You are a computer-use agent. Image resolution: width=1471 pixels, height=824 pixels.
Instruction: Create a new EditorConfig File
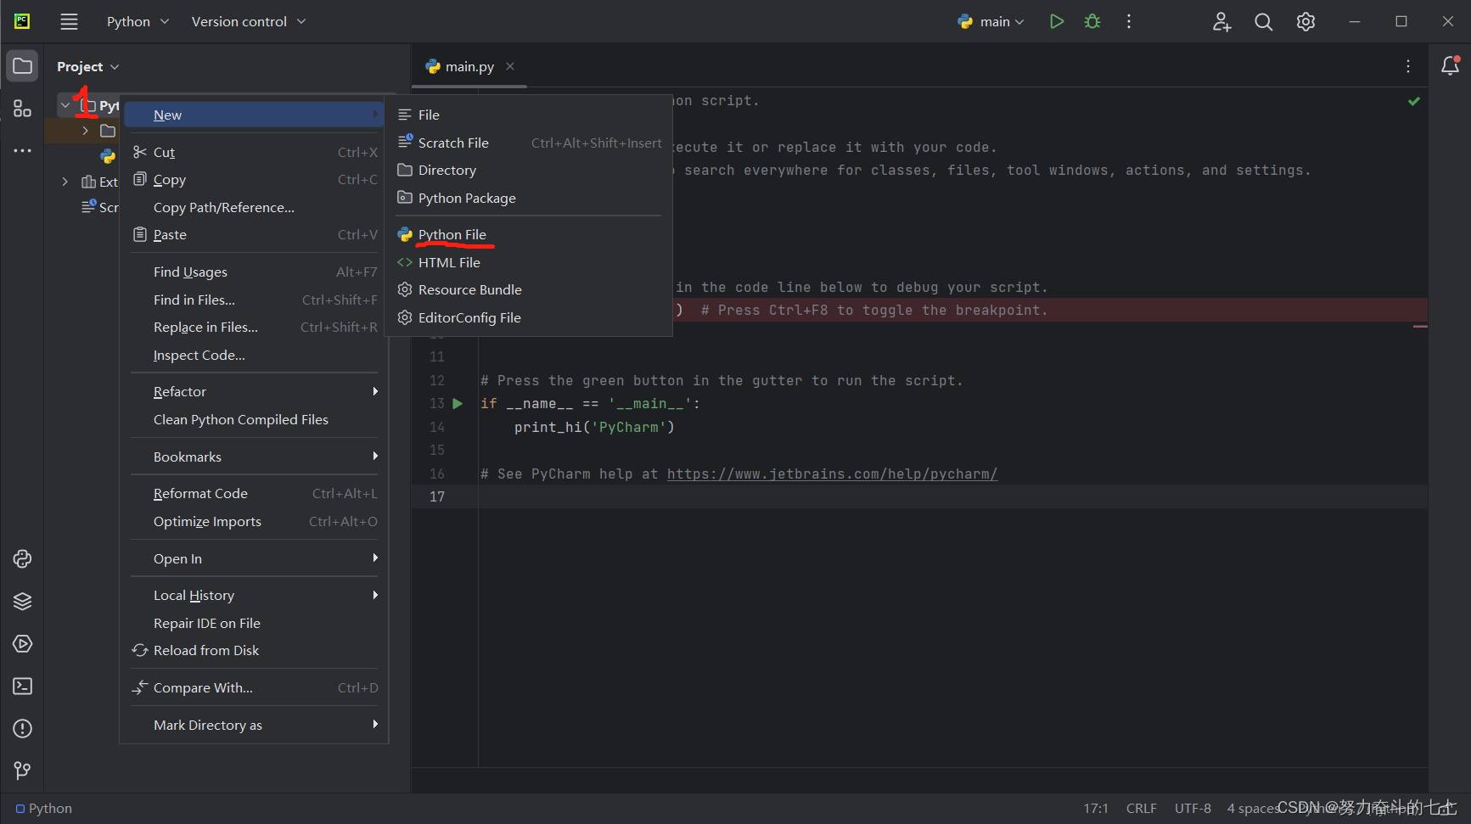(529, 317)
